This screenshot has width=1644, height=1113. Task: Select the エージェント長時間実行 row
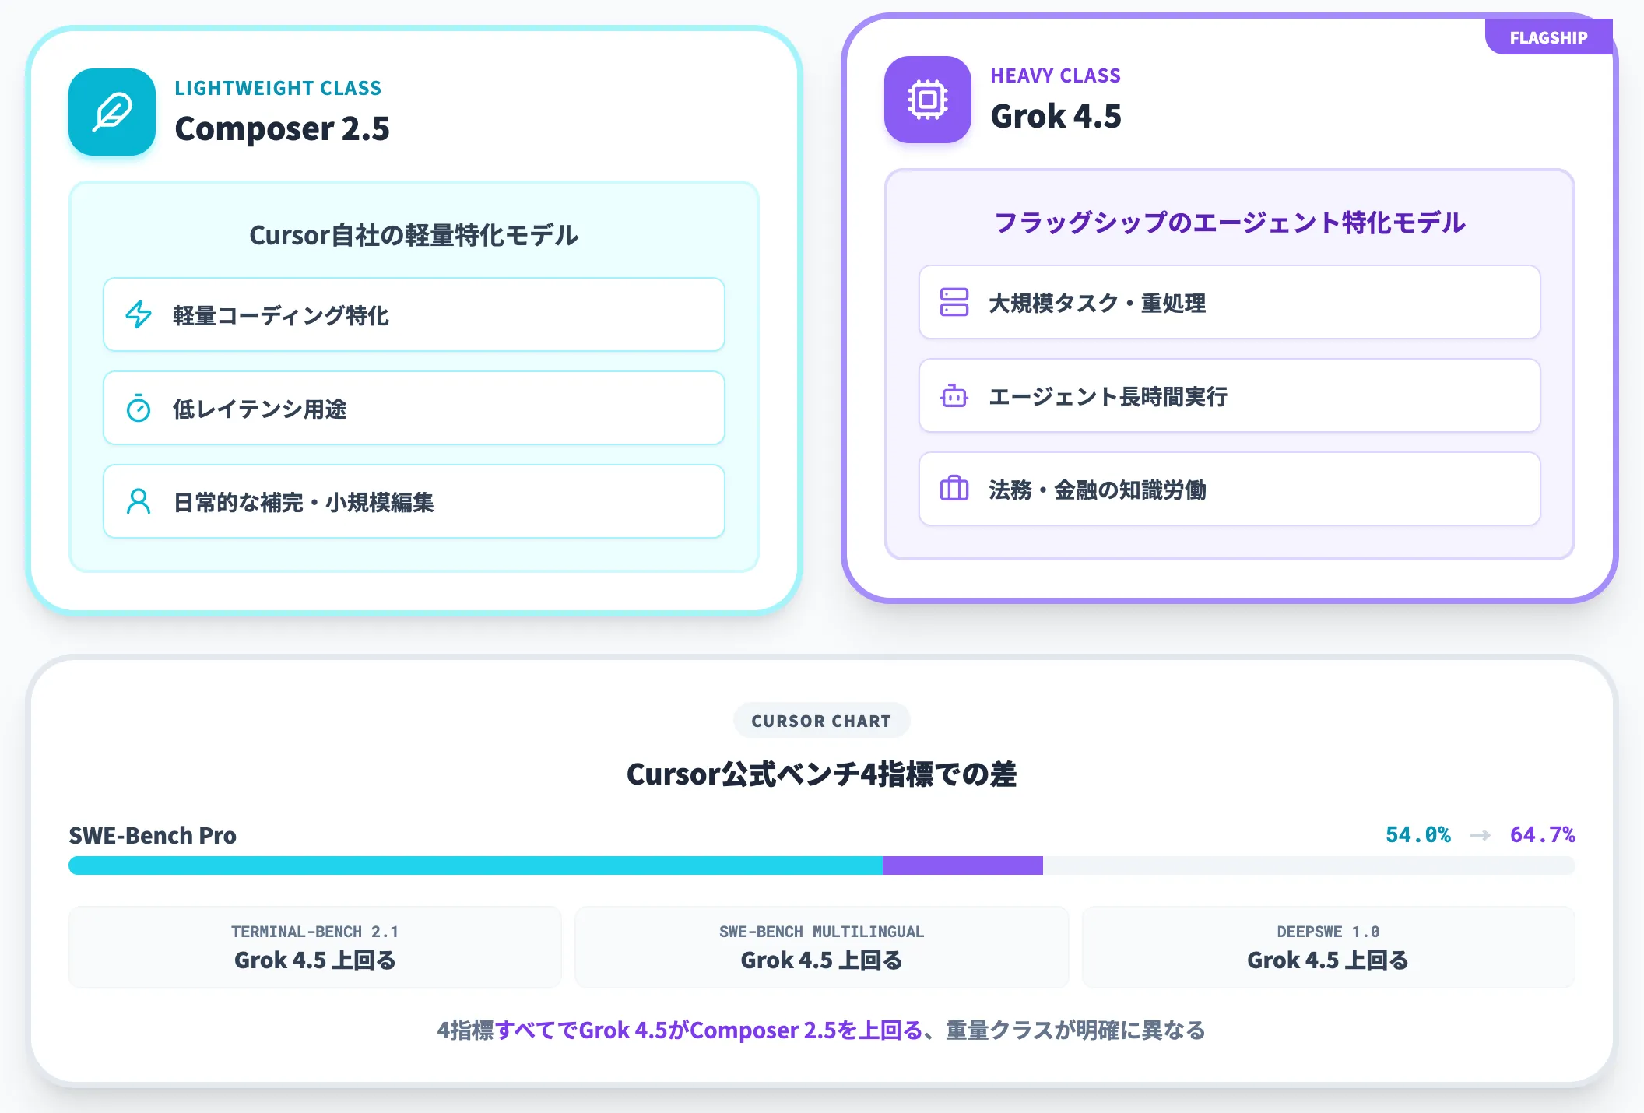1230,395
